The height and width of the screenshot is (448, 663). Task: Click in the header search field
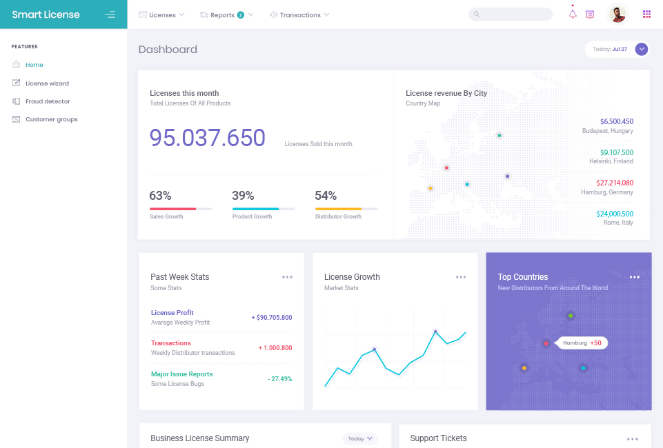coord(514,14)
